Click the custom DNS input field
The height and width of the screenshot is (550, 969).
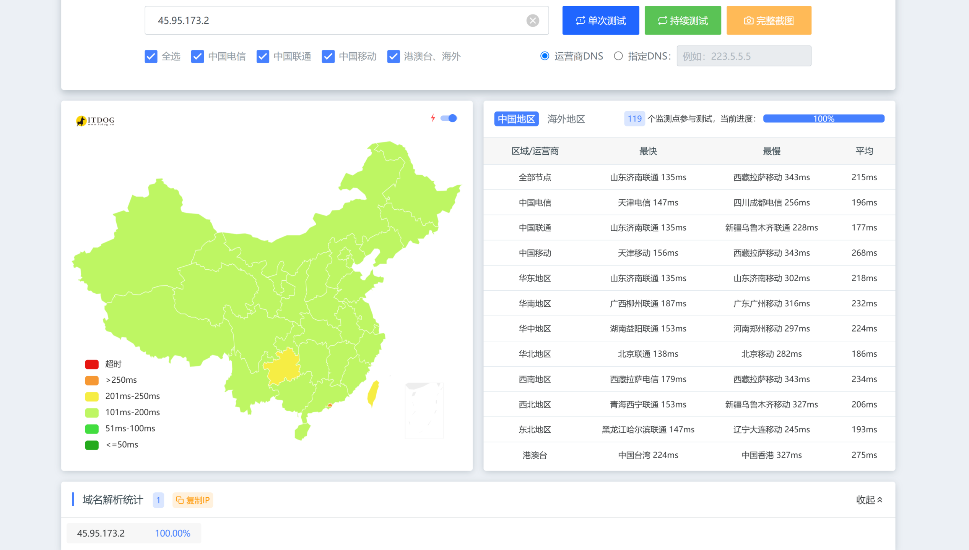pos(744,56)
